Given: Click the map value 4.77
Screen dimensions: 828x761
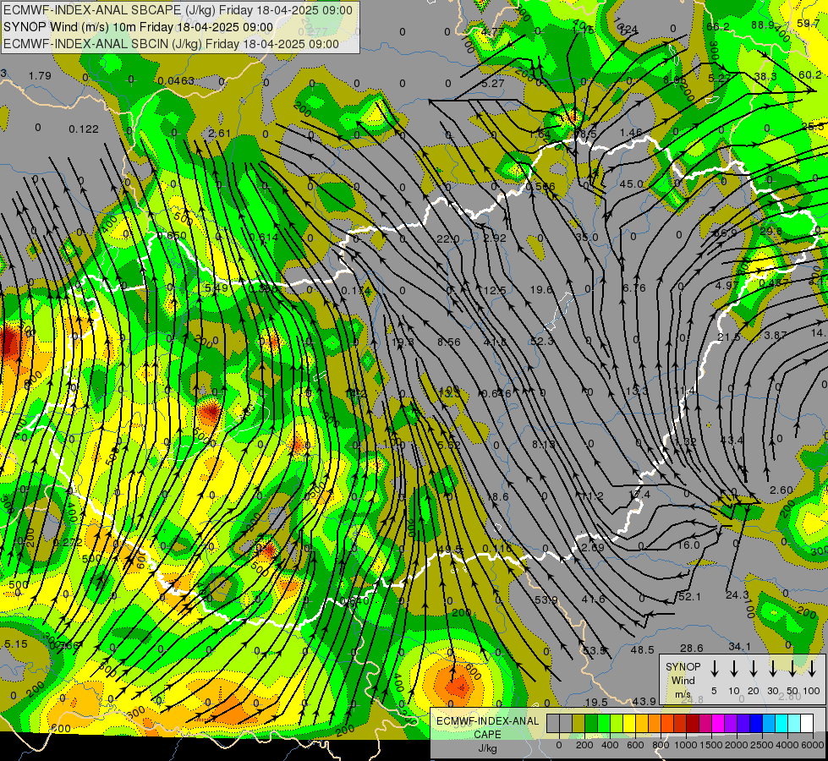Looking at the screenshot, I should pyautogui.click(x=492, y=31).
